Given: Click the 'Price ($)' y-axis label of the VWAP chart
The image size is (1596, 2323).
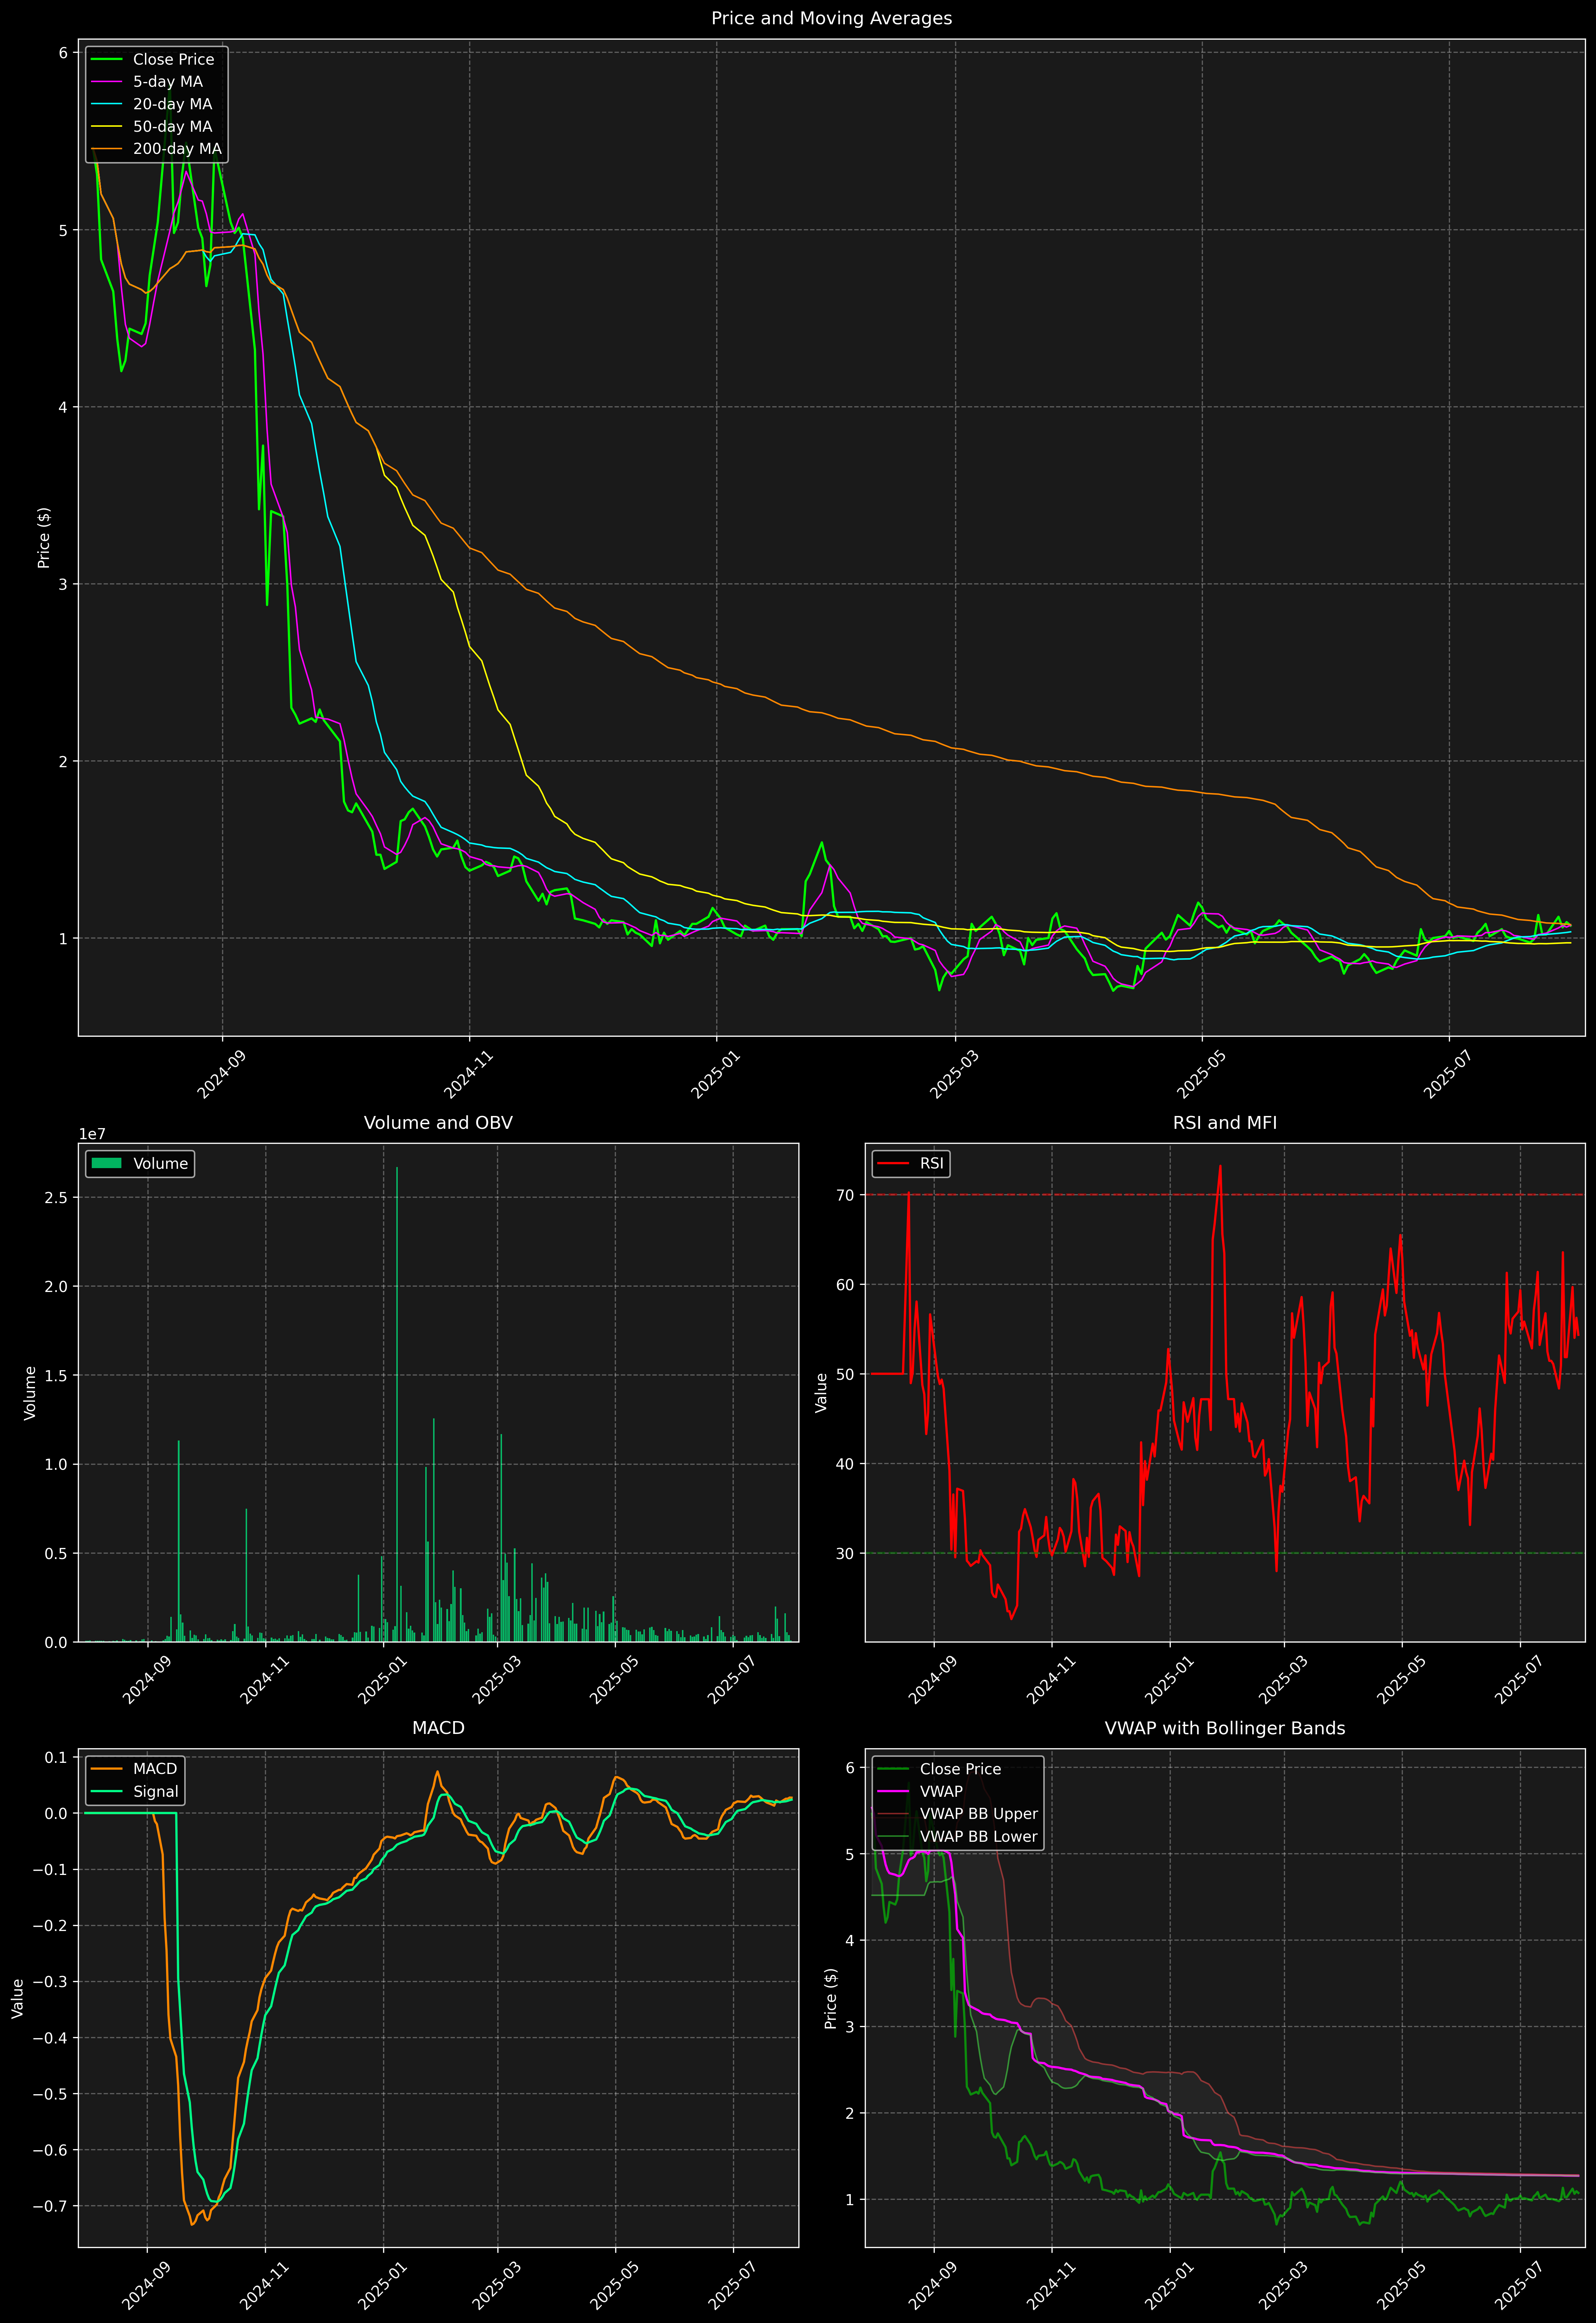Looking at the screenshot, I should click(830, 1998).
